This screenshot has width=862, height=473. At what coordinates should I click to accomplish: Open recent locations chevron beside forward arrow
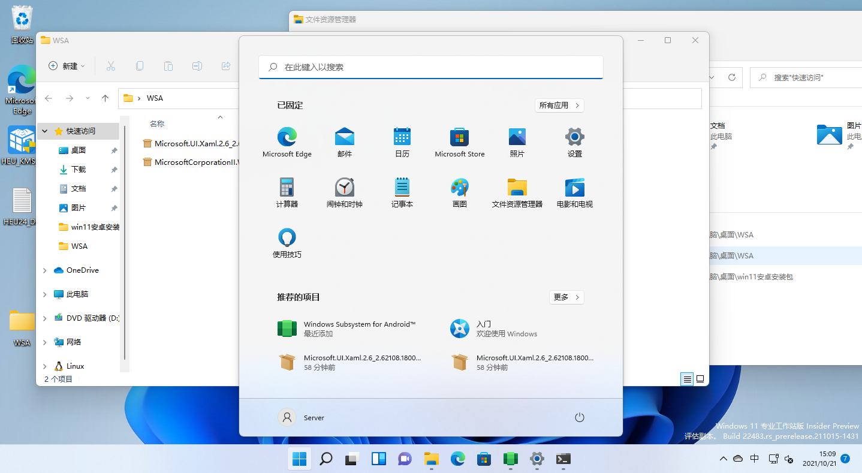pos(88,98)
